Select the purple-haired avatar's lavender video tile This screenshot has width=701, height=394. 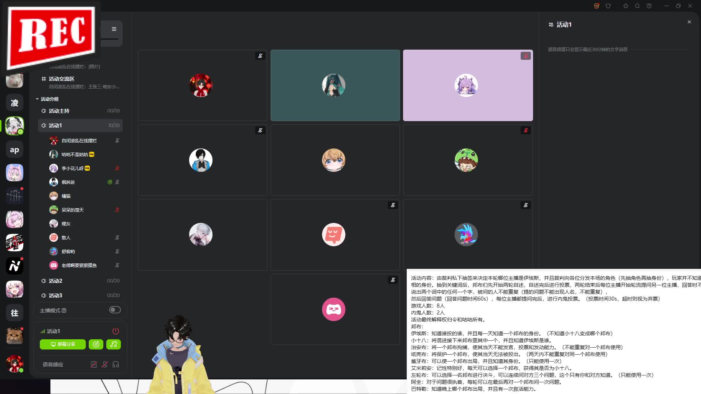pos(468,85)
